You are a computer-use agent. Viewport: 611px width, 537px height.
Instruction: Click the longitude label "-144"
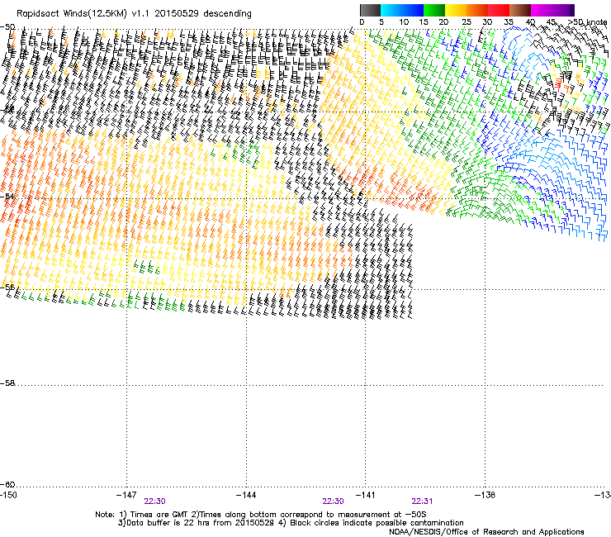(246, 495)
